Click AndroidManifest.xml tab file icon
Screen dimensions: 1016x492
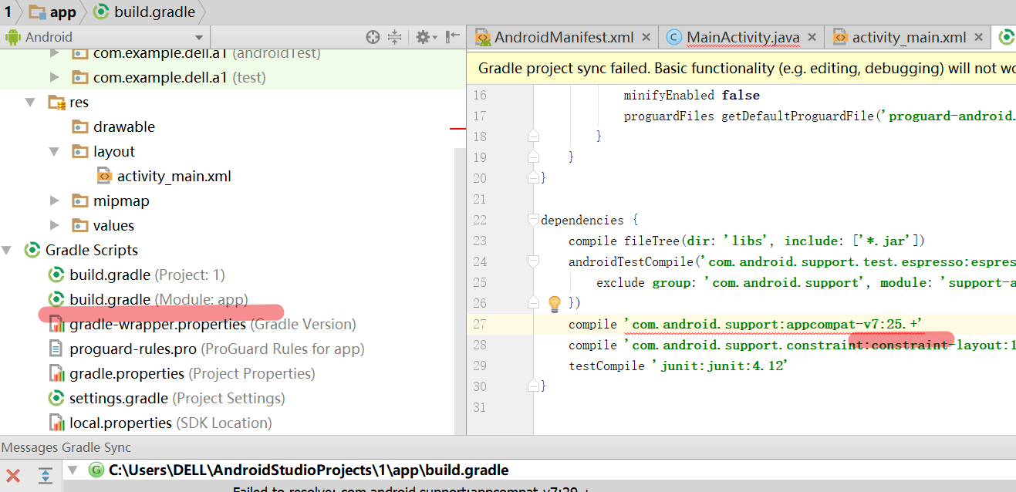tap(483, 37)
